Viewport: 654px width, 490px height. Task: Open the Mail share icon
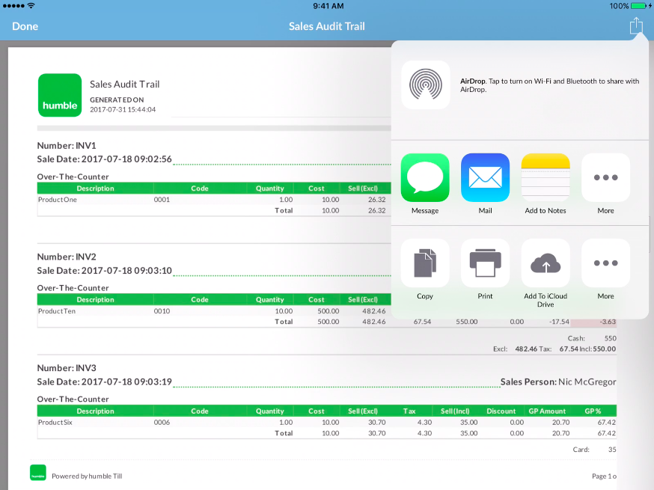[485, 177]
